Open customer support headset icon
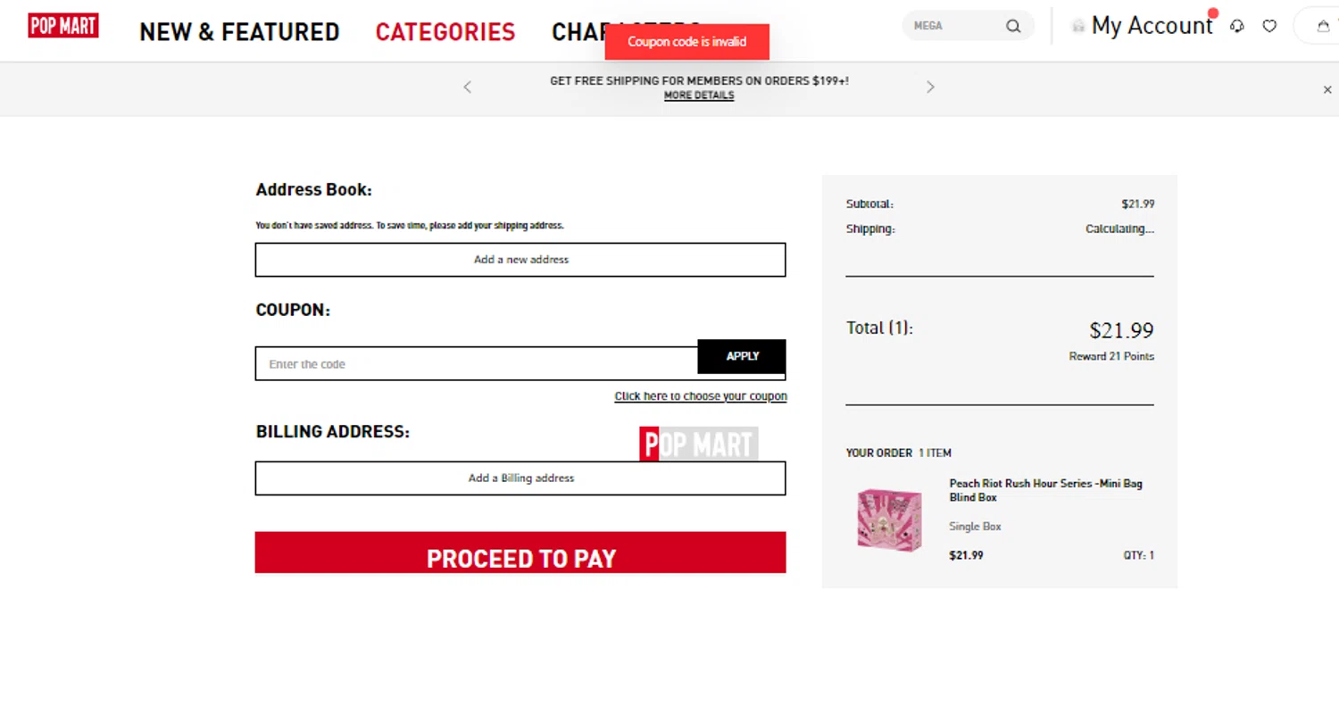The image size is (1339, 723). [x=1236, y=27]
